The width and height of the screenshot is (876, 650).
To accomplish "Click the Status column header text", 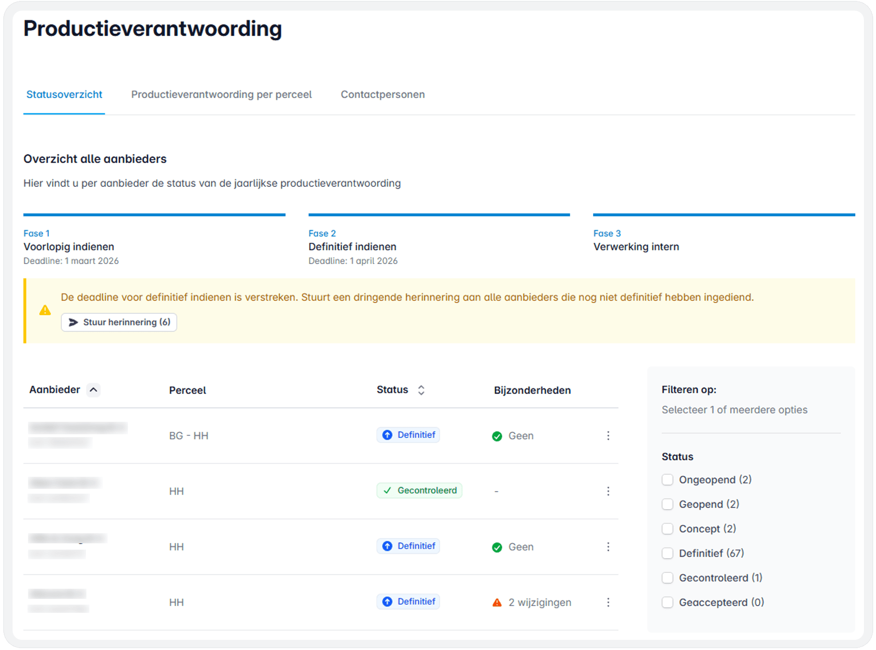I will pyautogui.click(x=392, y=389).
